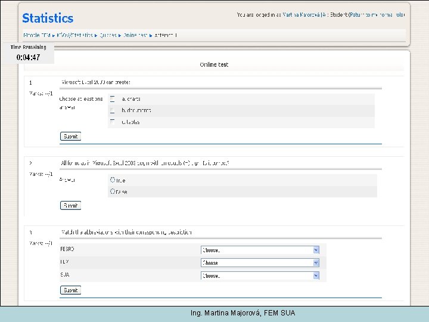Submit the answer to question 3
429x322 pixels.
point(70,290)
